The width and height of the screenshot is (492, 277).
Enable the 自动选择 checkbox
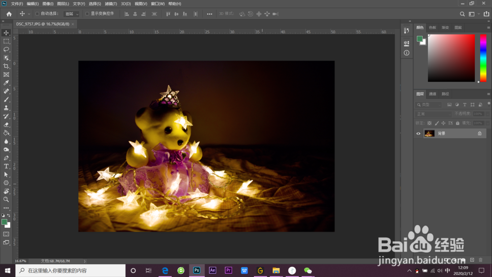(x=37, y=14)
